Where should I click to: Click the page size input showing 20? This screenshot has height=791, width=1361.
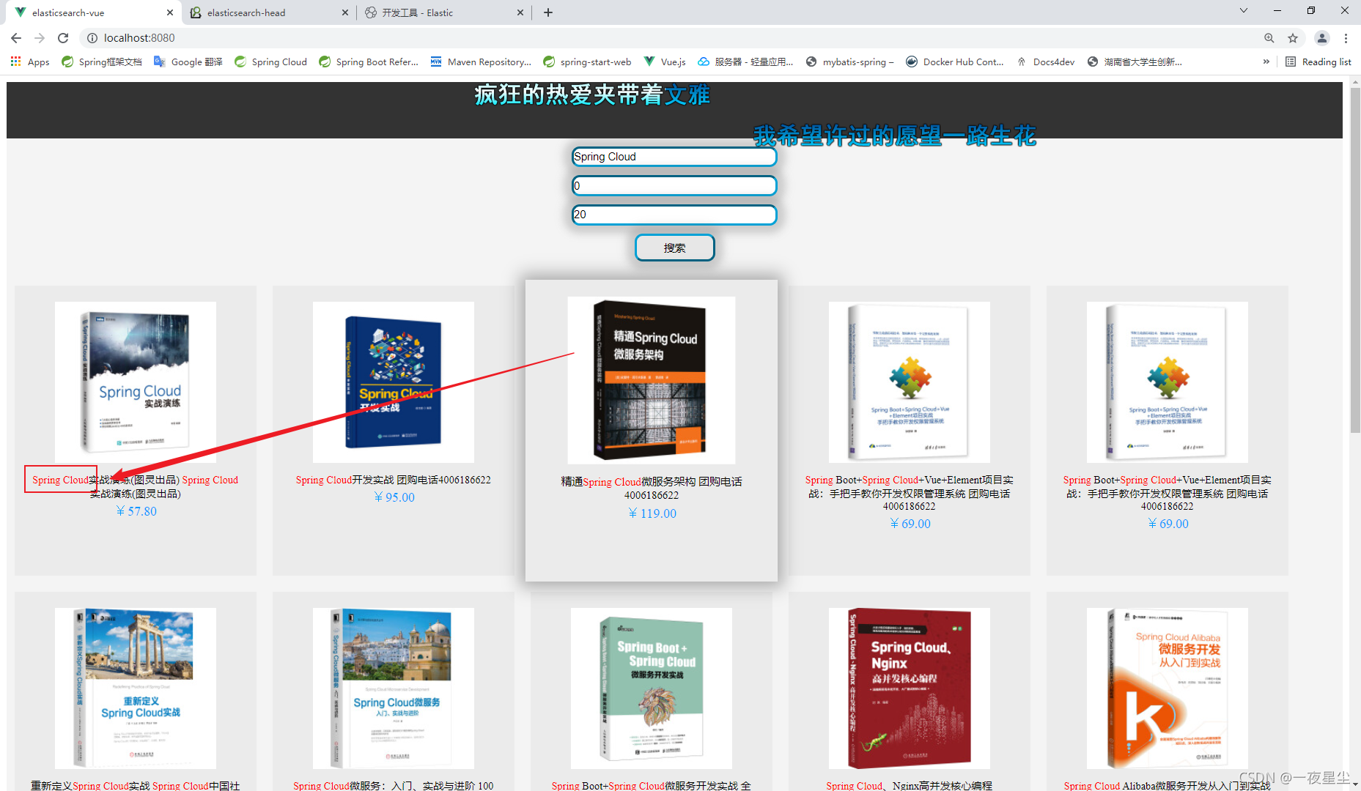click(674, 215)
